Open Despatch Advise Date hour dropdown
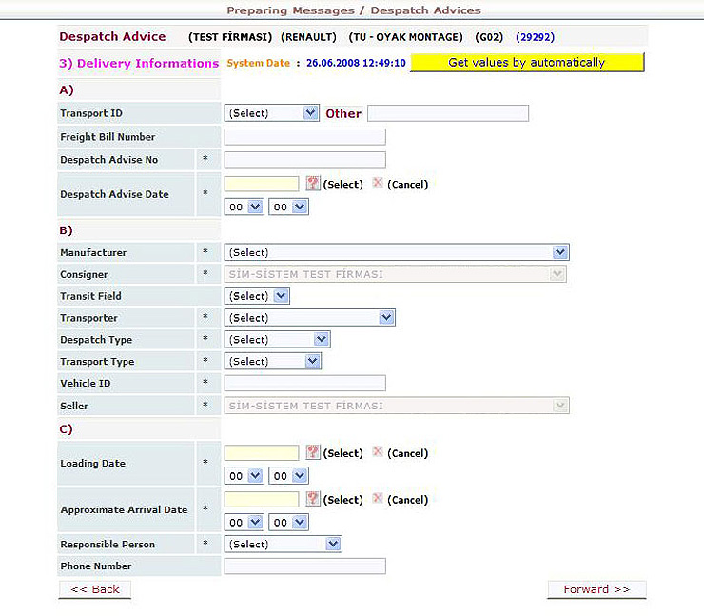Viewport: 704px width, 616px height. point(244,208)
